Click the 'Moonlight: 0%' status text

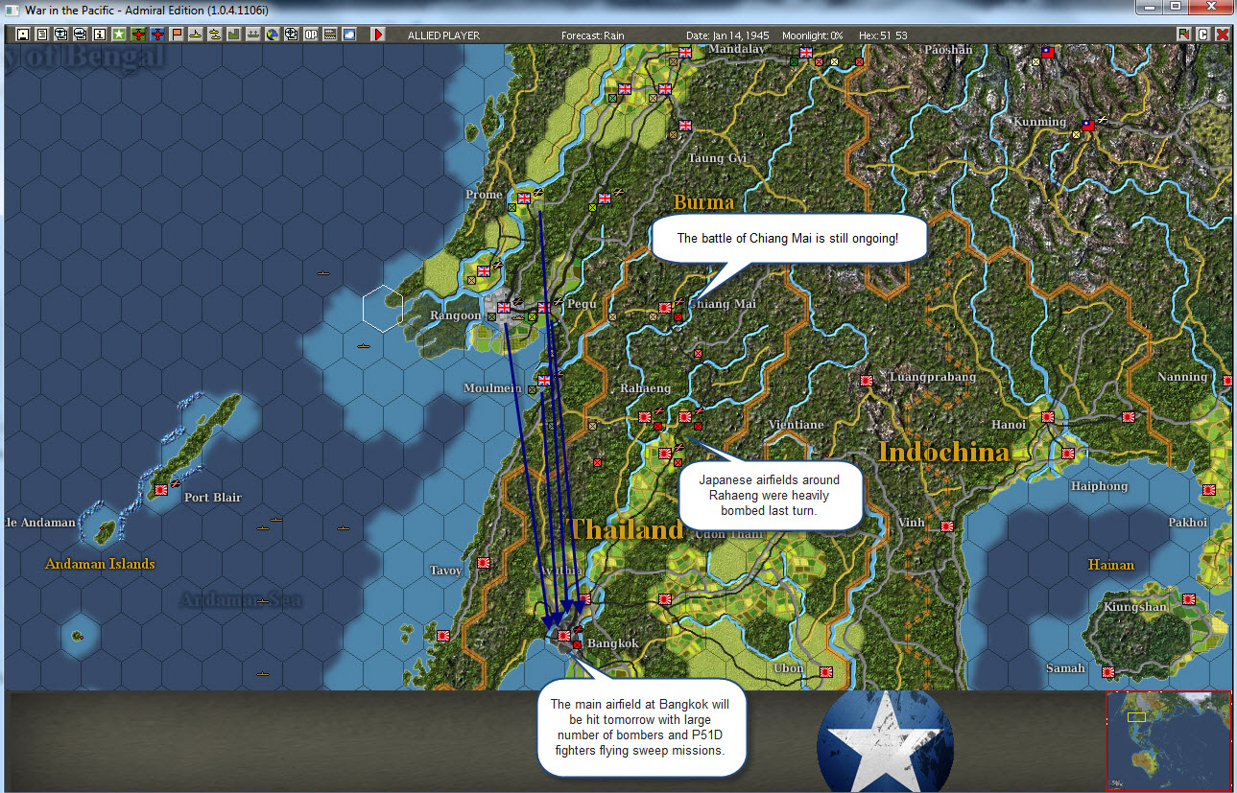[813, 35]
